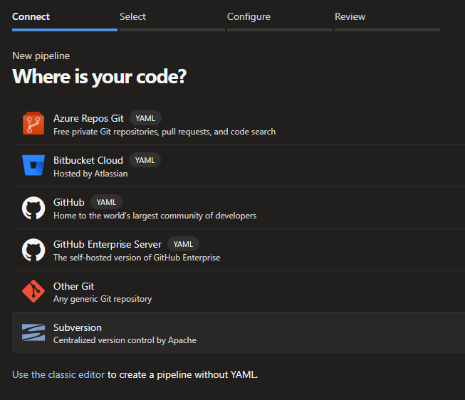Select the Other Git option
The width and height of the screenshot is (465, 400).
click(239, 292)
